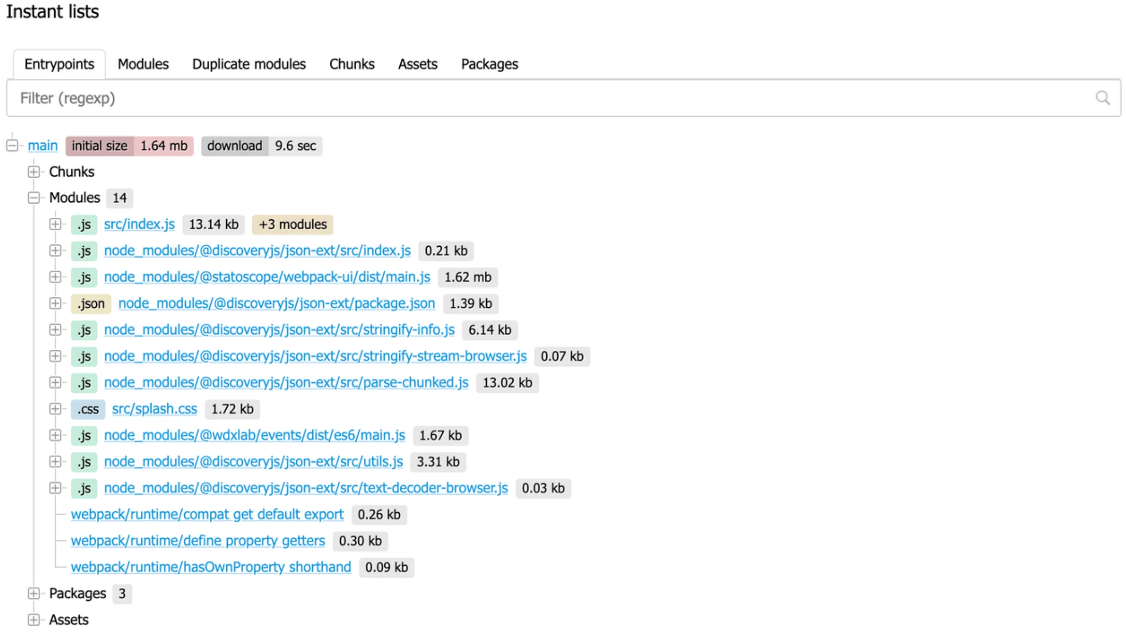Open webpack/runtime/hasOwnProperty shorthand link

pyautogui.click(x=211, y=567)
